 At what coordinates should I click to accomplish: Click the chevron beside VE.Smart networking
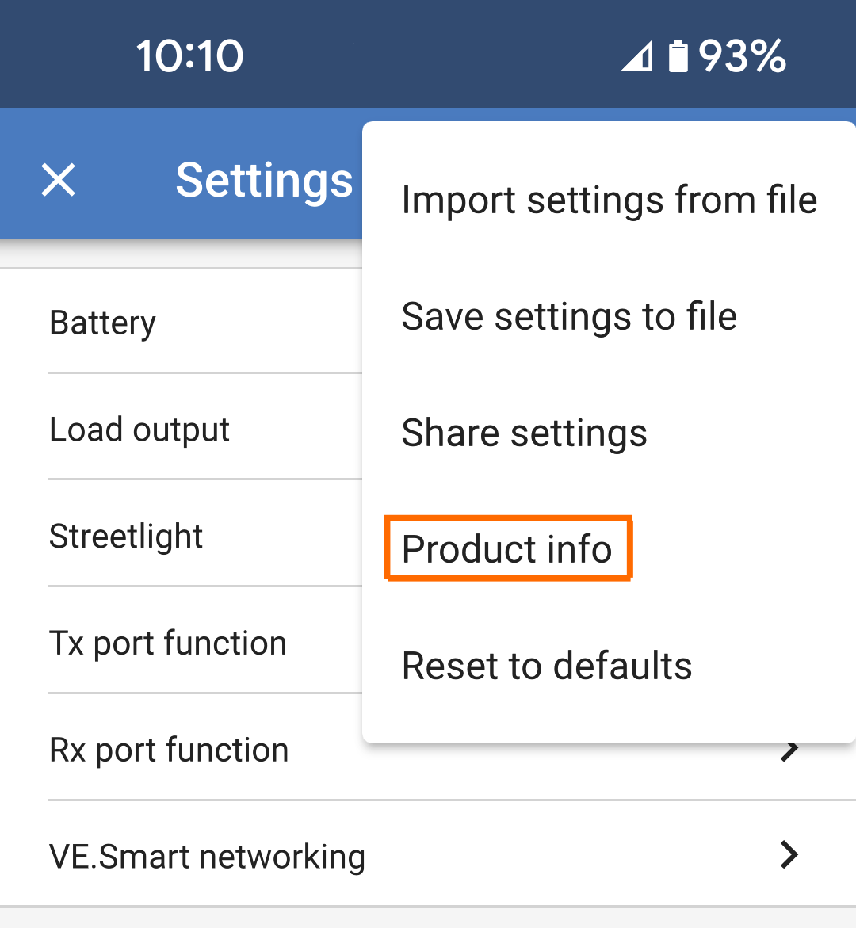tap(788, 856)
